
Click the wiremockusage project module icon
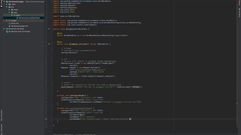click(7, 1)
